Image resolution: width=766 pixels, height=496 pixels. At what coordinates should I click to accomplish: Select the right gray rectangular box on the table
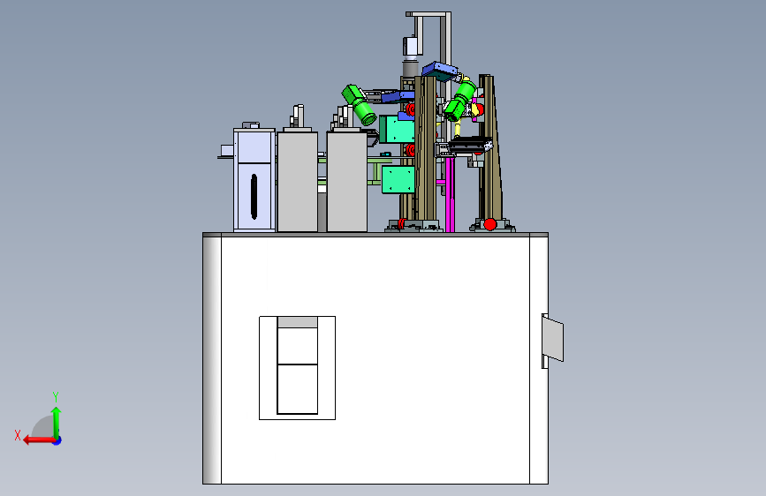click(347, 181)
